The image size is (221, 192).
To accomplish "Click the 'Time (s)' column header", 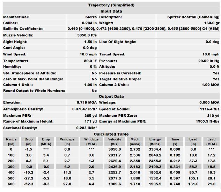I will tap(175, 141).
